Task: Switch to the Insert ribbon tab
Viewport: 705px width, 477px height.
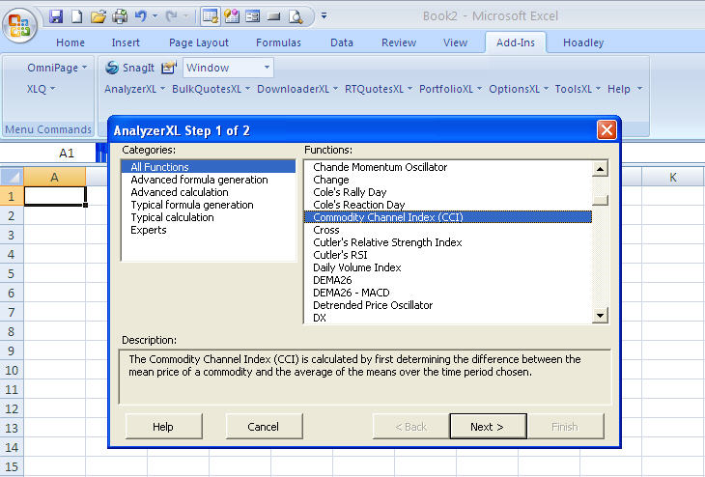Action: [126, 42]
